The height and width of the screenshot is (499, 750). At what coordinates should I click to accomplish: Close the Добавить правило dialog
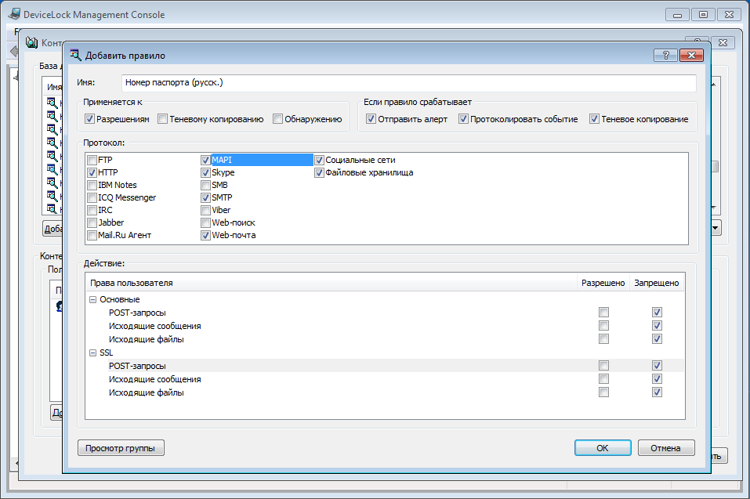[x=691, y=55]
